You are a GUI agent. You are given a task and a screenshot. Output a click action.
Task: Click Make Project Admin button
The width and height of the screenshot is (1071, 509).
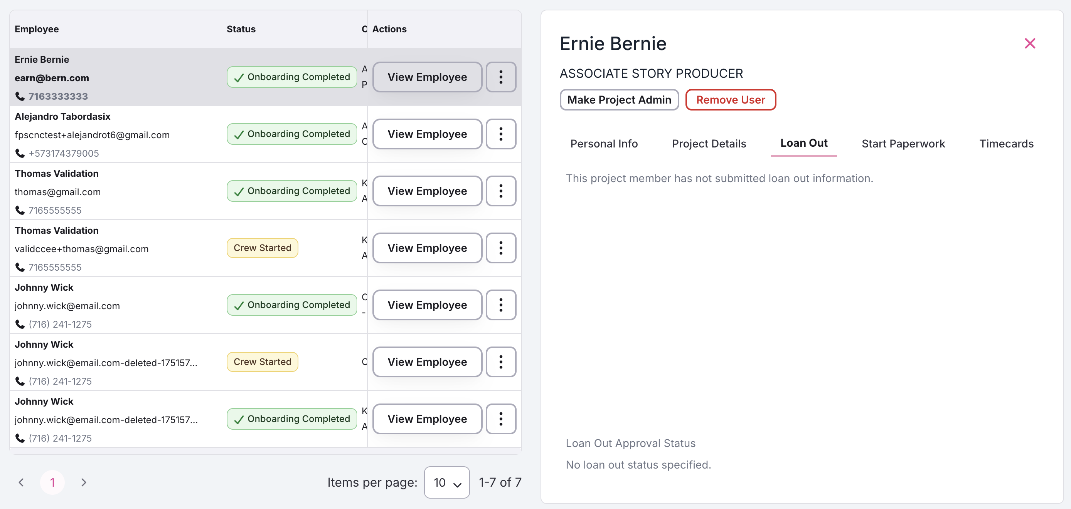pos(619,100)
